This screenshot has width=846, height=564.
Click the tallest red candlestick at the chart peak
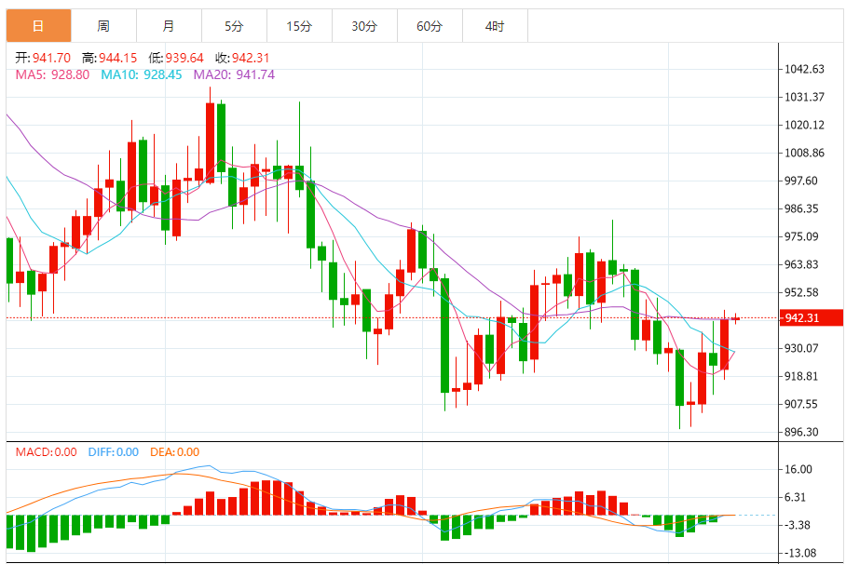(x=210, y=143)
